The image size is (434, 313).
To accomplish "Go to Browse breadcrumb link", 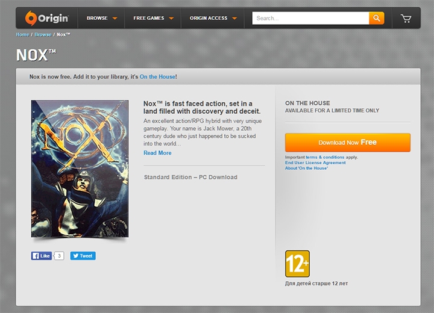I will 43,34.
